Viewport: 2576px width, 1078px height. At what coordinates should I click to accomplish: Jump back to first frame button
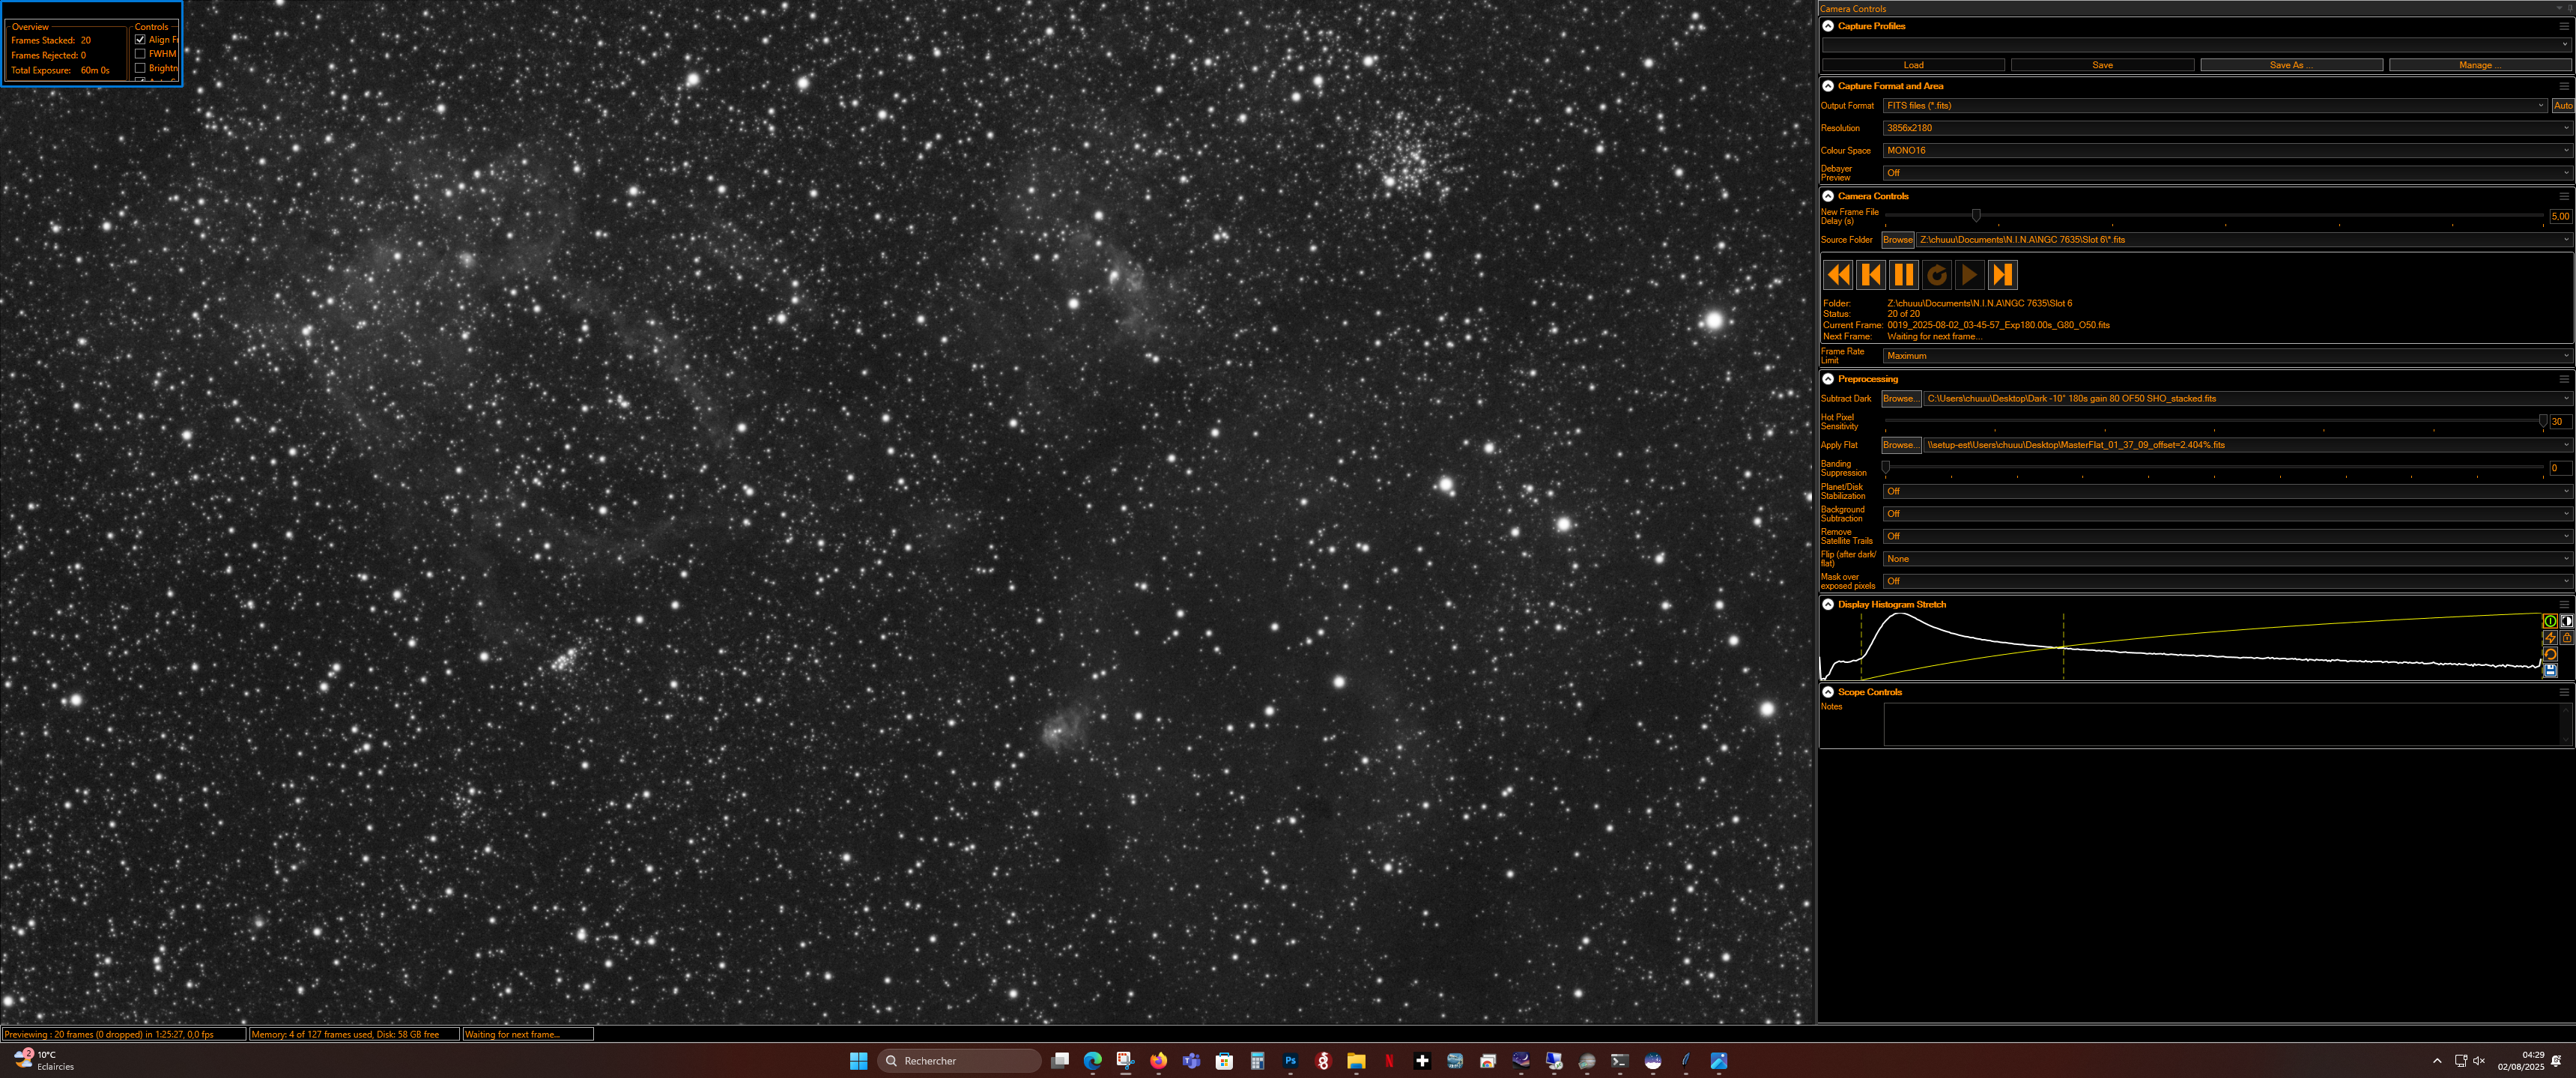point(1870,275)
